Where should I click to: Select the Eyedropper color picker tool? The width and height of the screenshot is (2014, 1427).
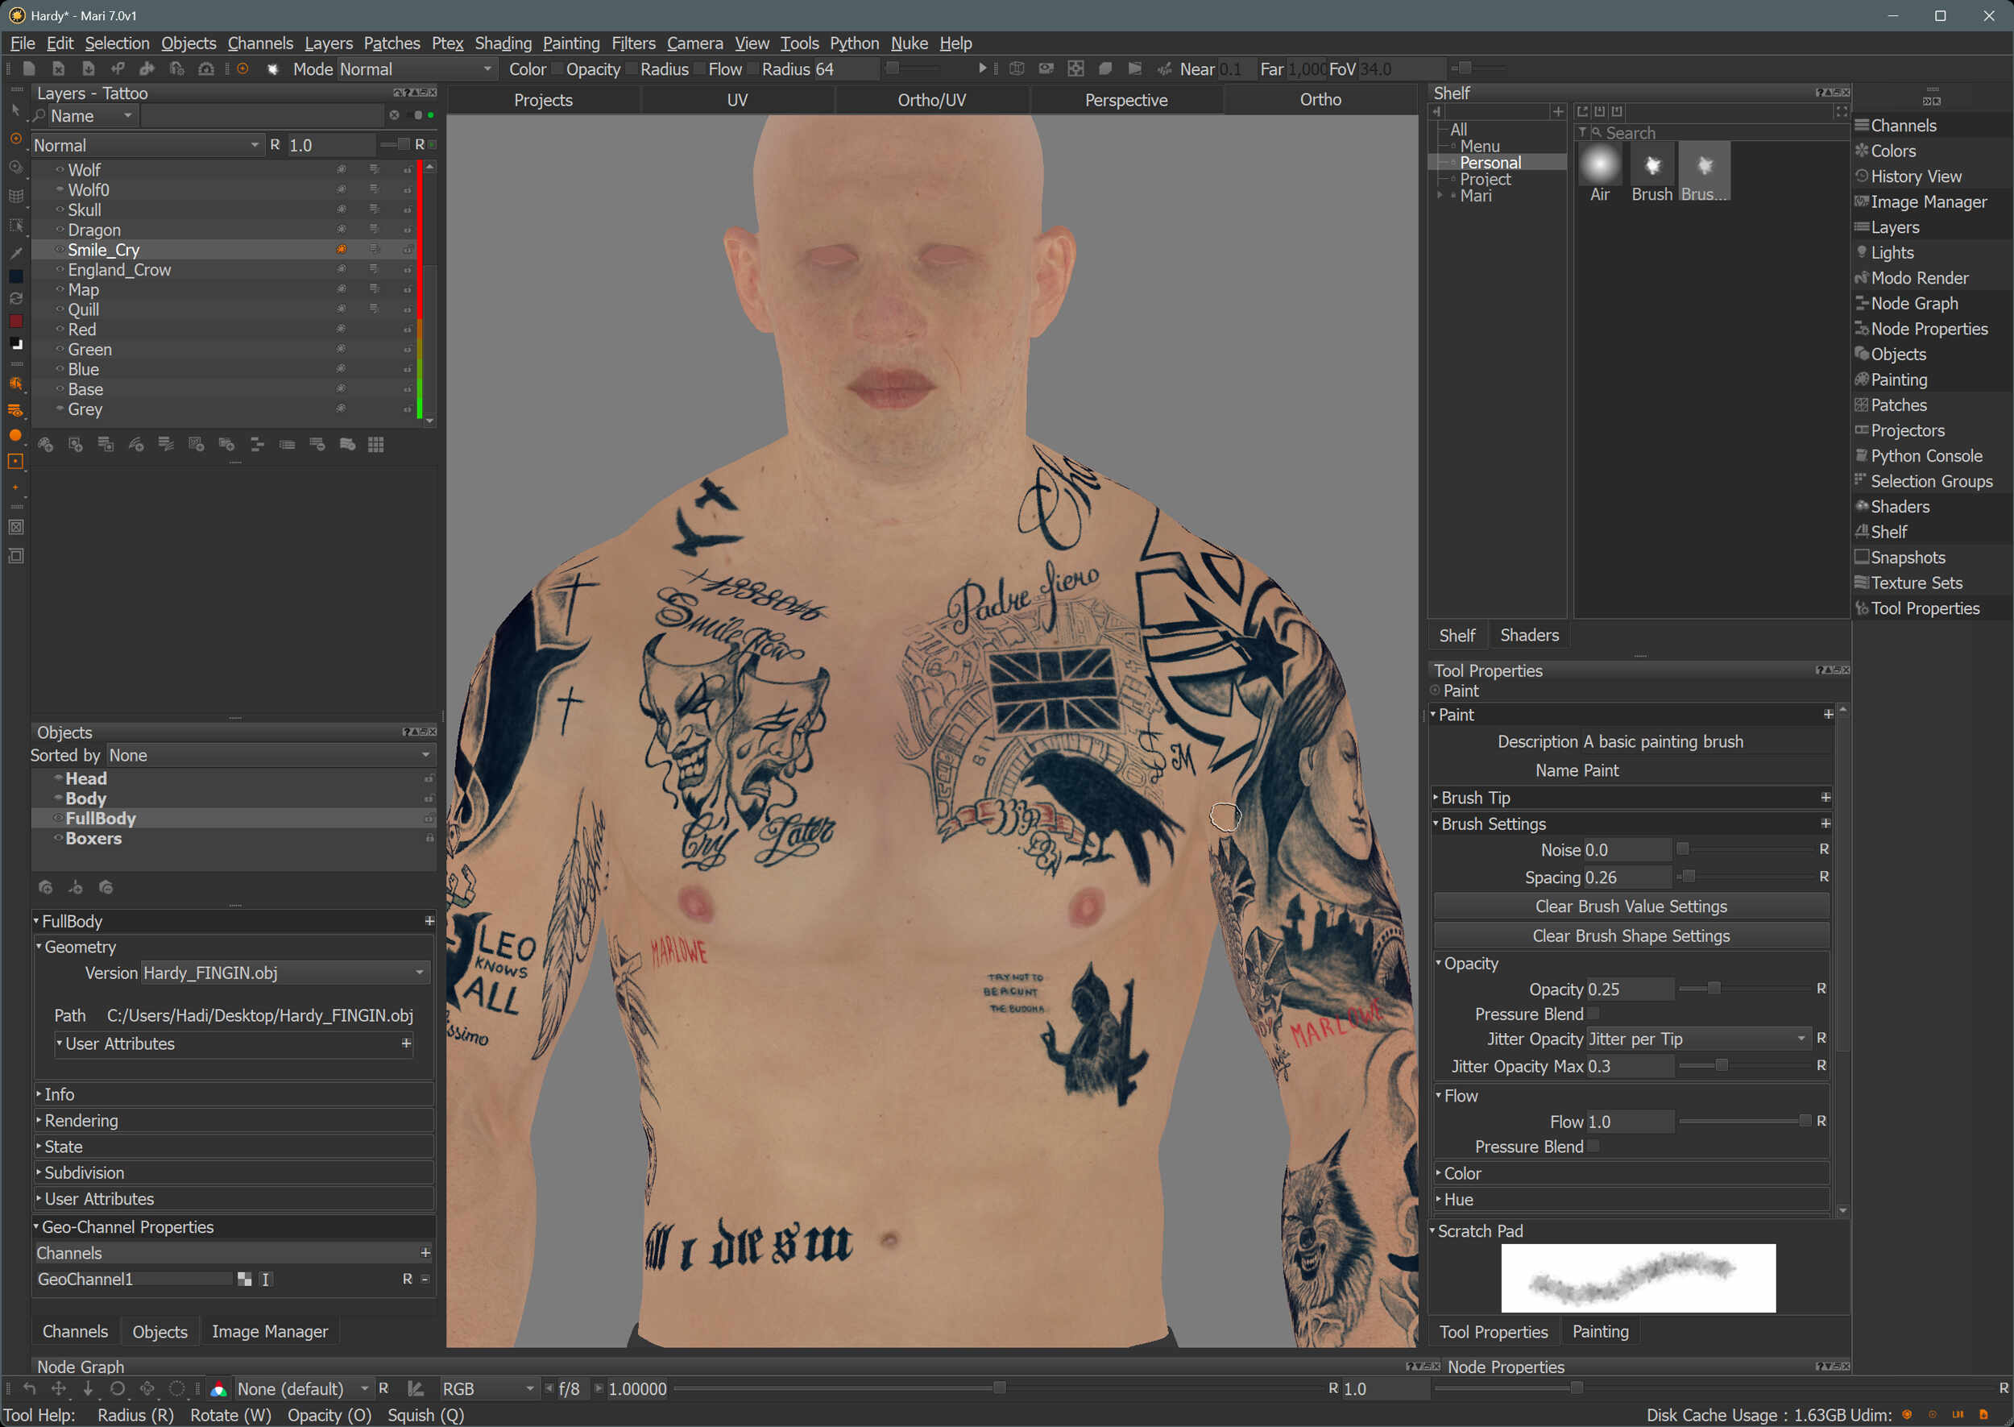(x=16, y=252)
